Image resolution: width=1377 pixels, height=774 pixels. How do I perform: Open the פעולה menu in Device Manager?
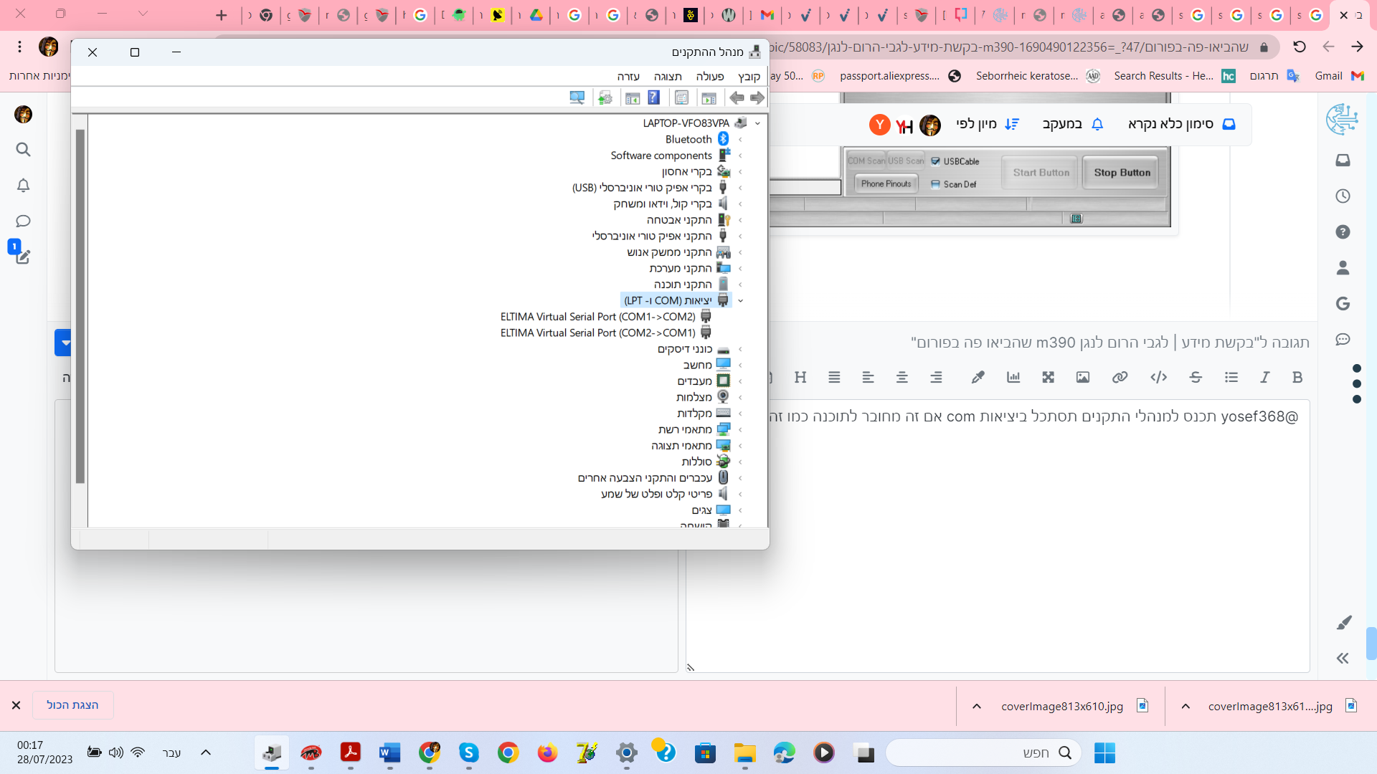click(710, 76)
